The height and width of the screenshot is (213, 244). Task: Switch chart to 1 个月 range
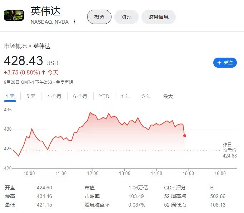click(x=54, y=96)
